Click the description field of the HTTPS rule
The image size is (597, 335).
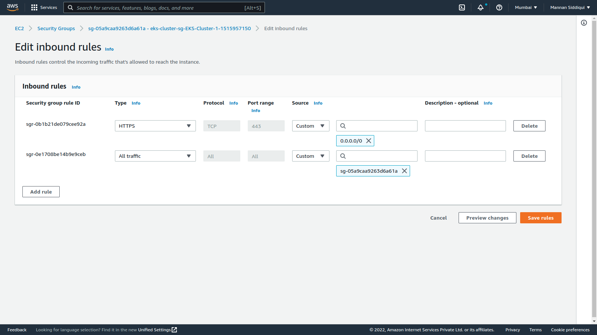click(465, 126)
